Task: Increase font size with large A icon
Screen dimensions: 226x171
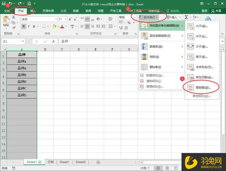Action: [x=70, y=19]
